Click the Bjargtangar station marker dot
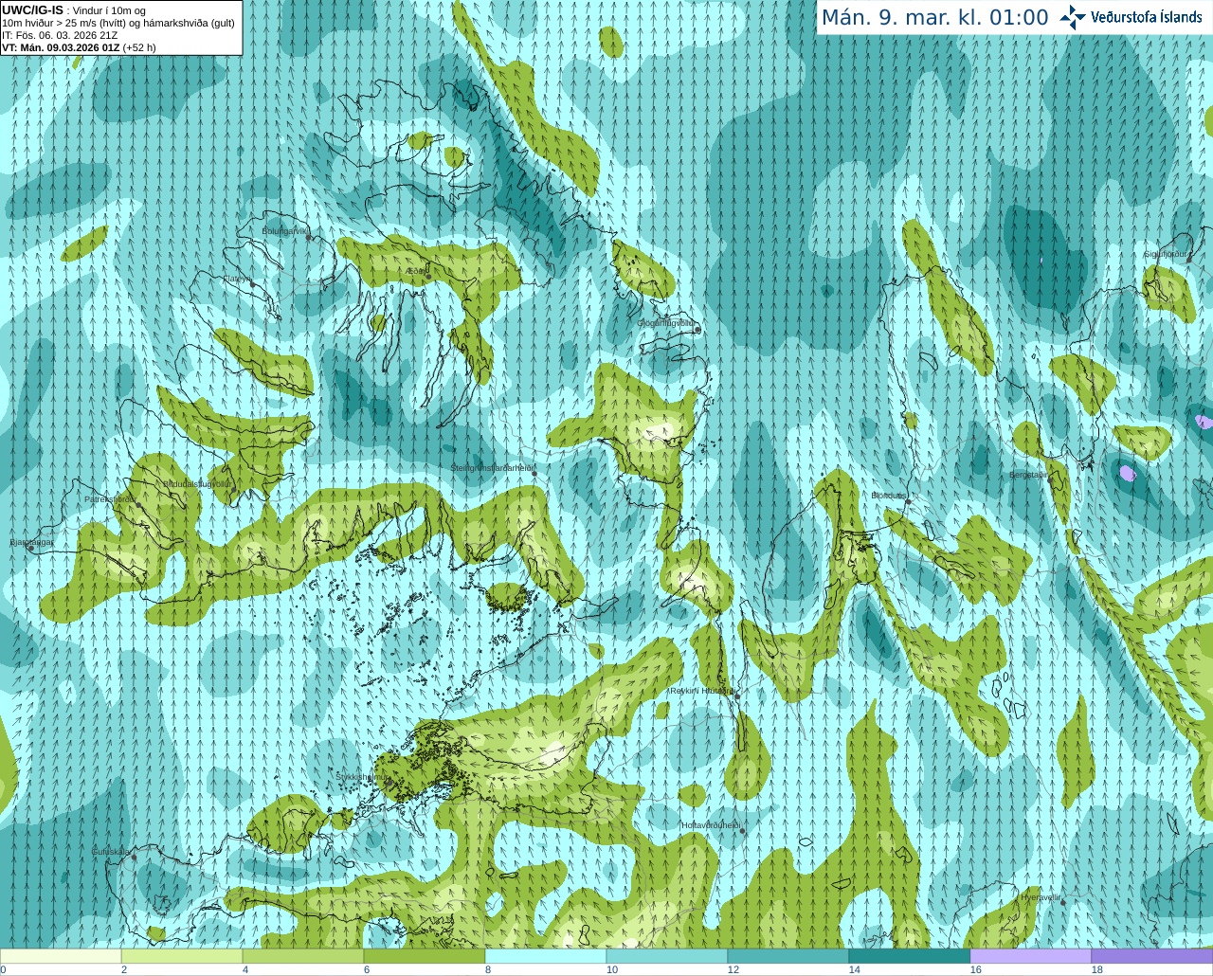This screenshot has width=1213, height=976. (x=30, y=548)
